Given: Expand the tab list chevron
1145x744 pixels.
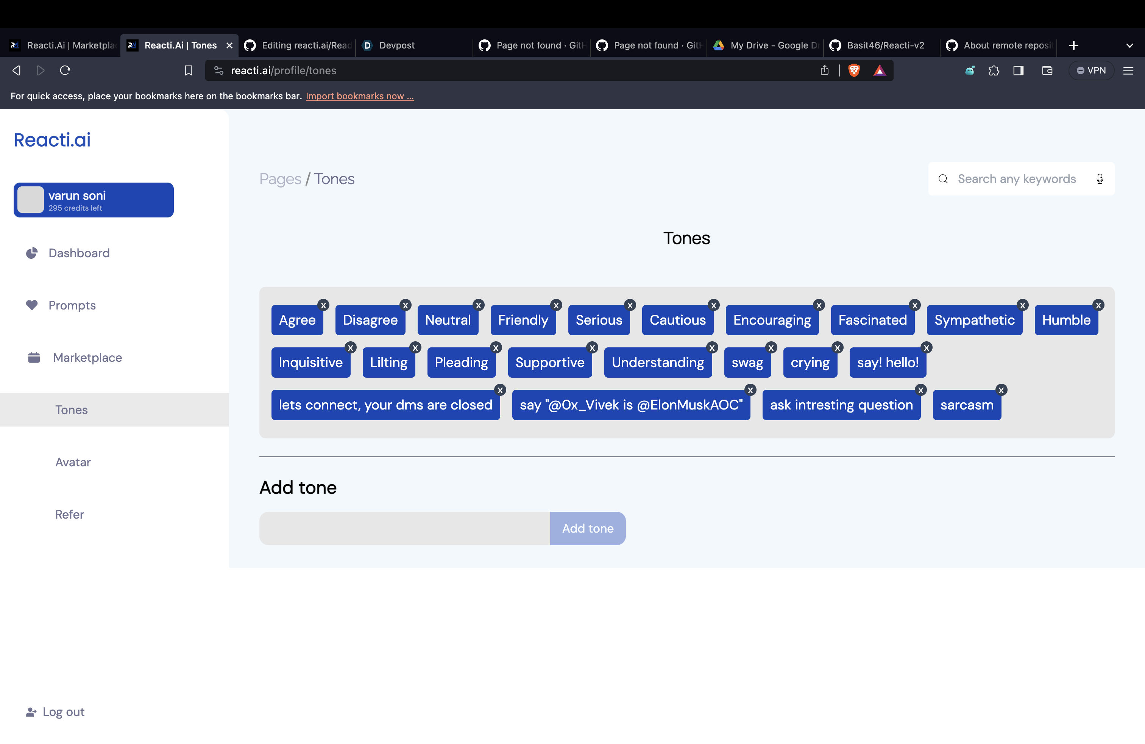Looking at the screenshot, I should coord(1129,46).
